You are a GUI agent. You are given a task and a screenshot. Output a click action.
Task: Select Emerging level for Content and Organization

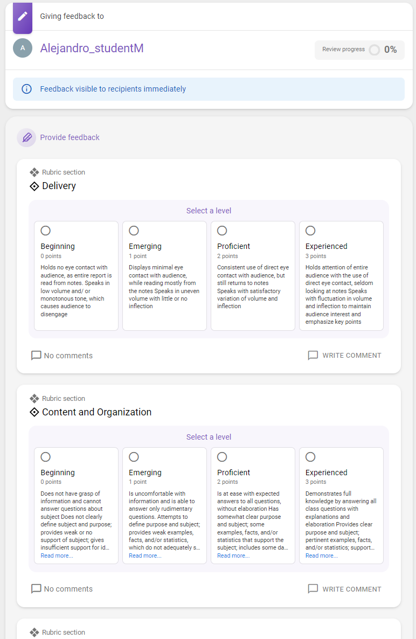[134, 457]
